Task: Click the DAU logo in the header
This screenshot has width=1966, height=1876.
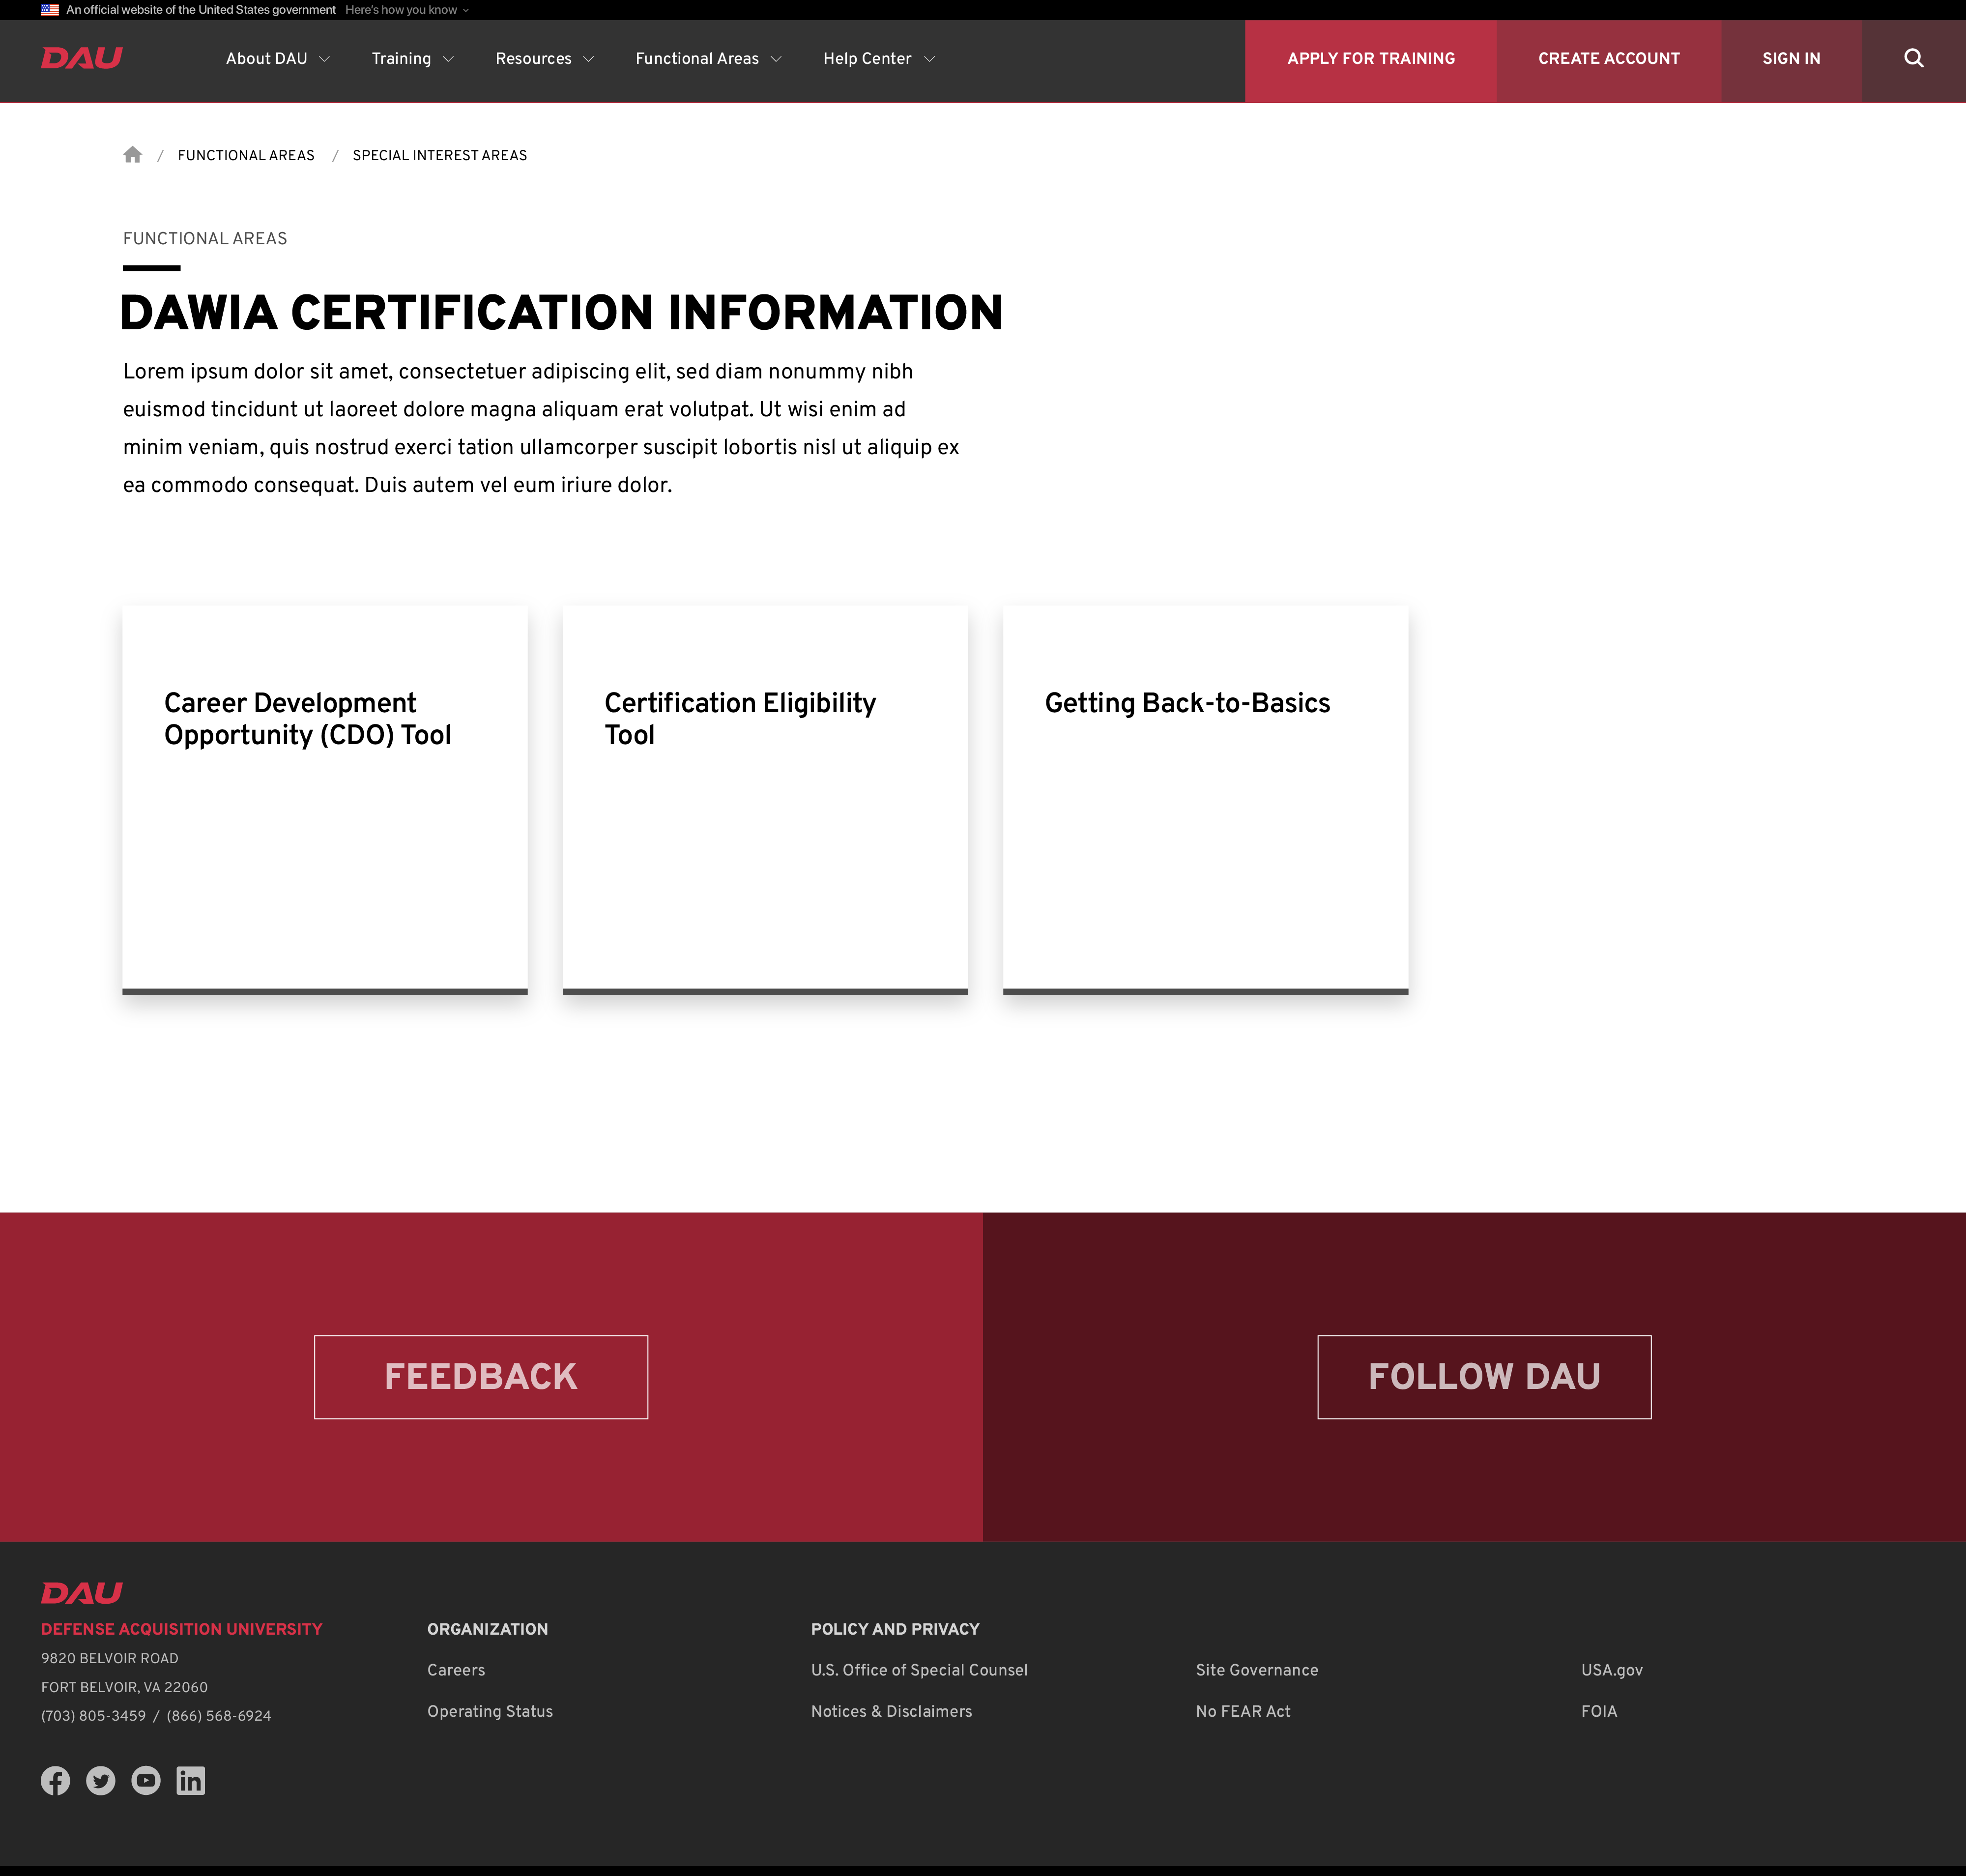Action: 82,58
